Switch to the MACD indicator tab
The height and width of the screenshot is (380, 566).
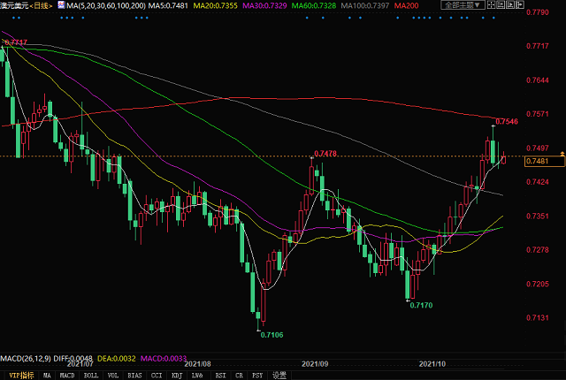(68, 374)
